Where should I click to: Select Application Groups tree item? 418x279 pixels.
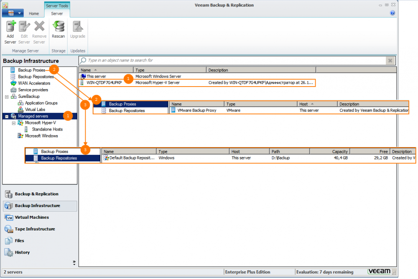pos(41,103)
